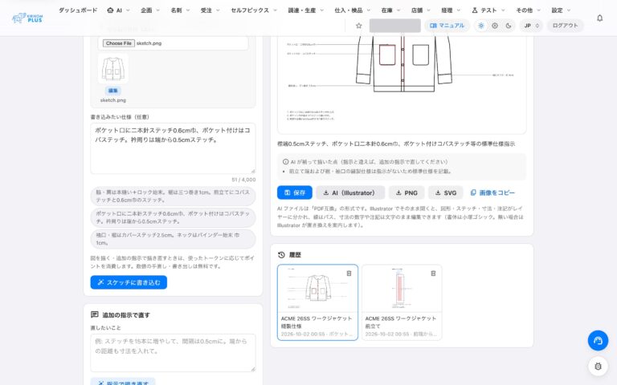Delete the 前立て history entry trash icon

pos(433,273)
